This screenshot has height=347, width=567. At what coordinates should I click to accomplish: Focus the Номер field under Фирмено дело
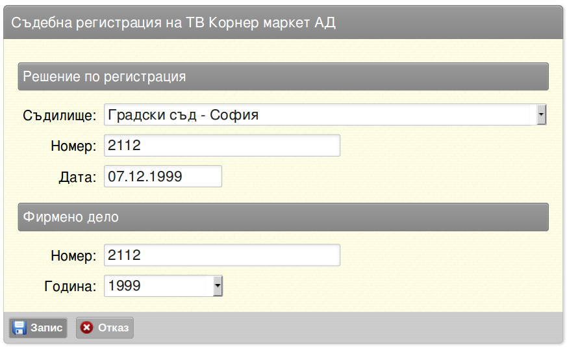[222, 255]
